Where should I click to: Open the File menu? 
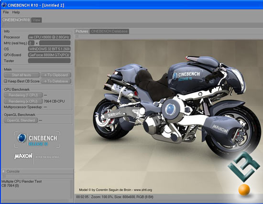click(x=6, y=12)
